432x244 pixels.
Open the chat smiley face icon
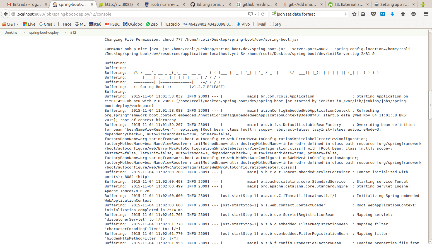coord(414,14)
